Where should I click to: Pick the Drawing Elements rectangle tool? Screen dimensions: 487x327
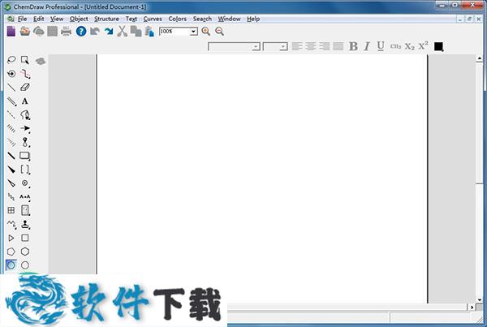click(x=25, y=156)
